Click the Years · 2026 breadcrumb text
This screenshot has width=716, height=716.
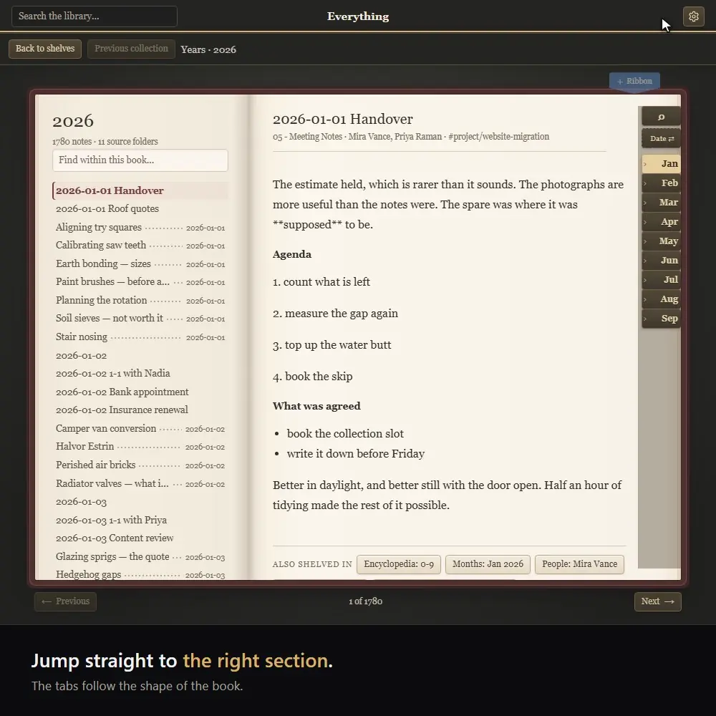pyautogui.click(x=208, y=50)
